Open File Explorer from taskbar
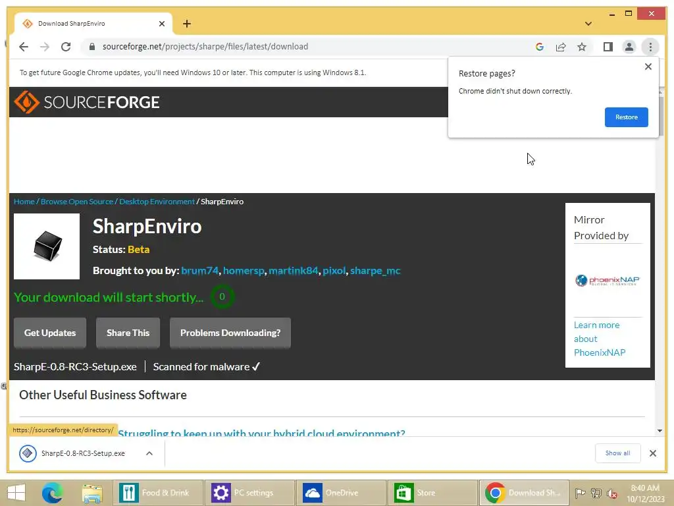The height and width of the screenshot is (506, 674). pos(92,493)
